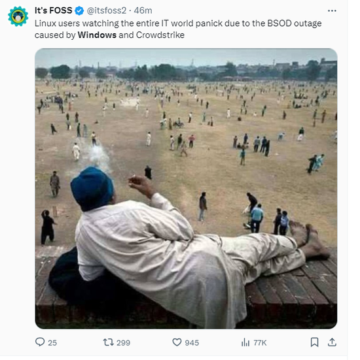Click the It's FOSS display name

tap(53, 10)
